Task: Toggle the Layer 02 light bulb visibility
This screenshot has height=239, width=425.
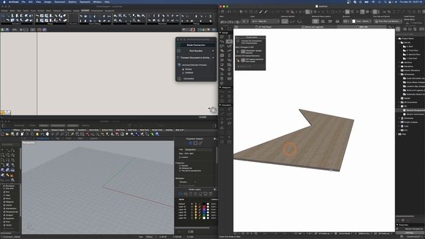Action: click(196, 210)
